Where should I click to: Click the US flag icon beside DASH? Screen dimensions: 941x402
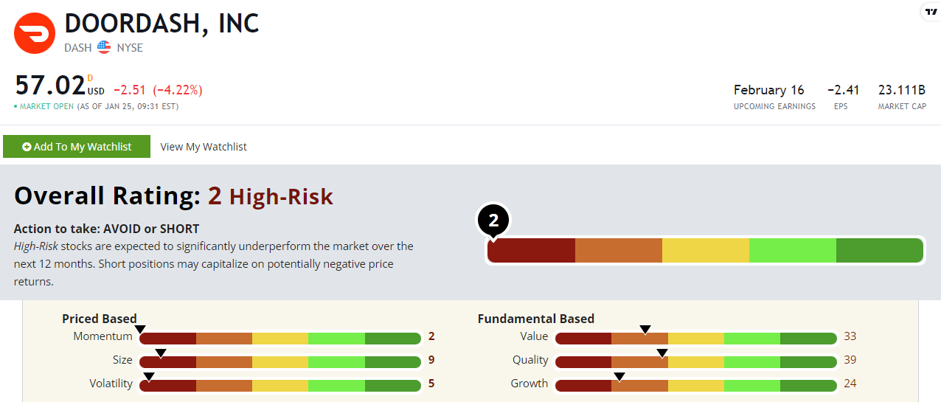click(x=104, y=48)
